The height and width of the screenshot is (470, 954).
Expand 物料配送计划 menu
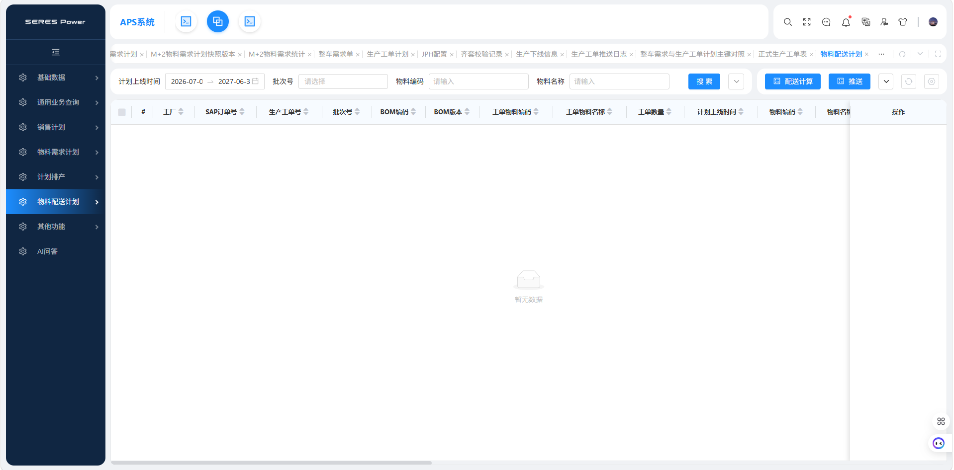click(x=56, y=202)
